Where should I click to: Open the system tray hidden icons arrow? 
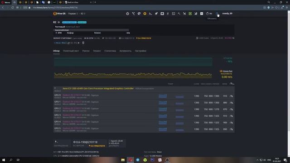pos(257,160)
